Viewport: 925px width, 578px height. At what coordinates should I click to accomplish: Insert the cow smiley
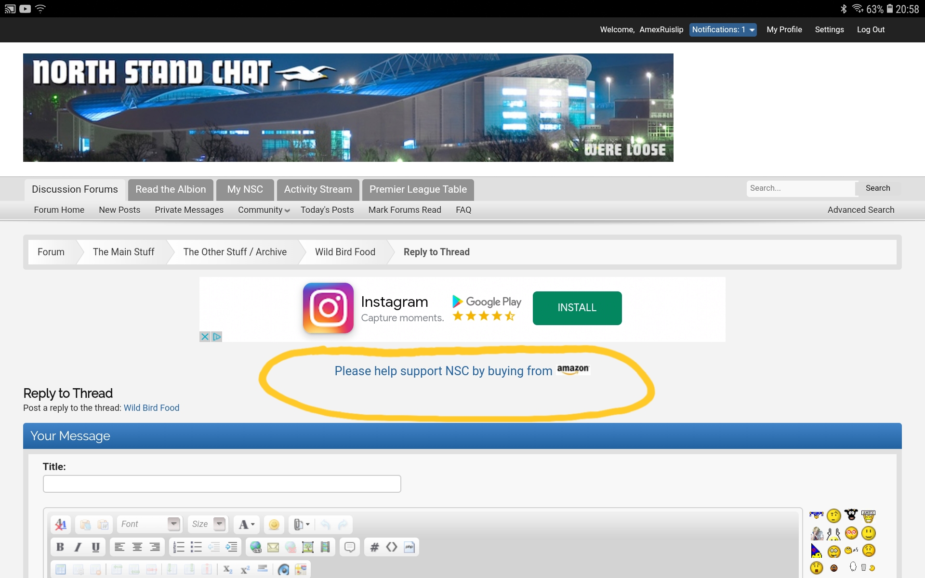851,515
